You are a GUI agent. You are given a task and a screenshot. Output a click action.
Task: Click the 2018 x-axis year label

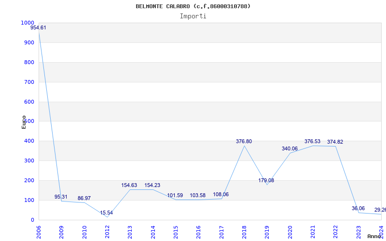click(244, 232)
